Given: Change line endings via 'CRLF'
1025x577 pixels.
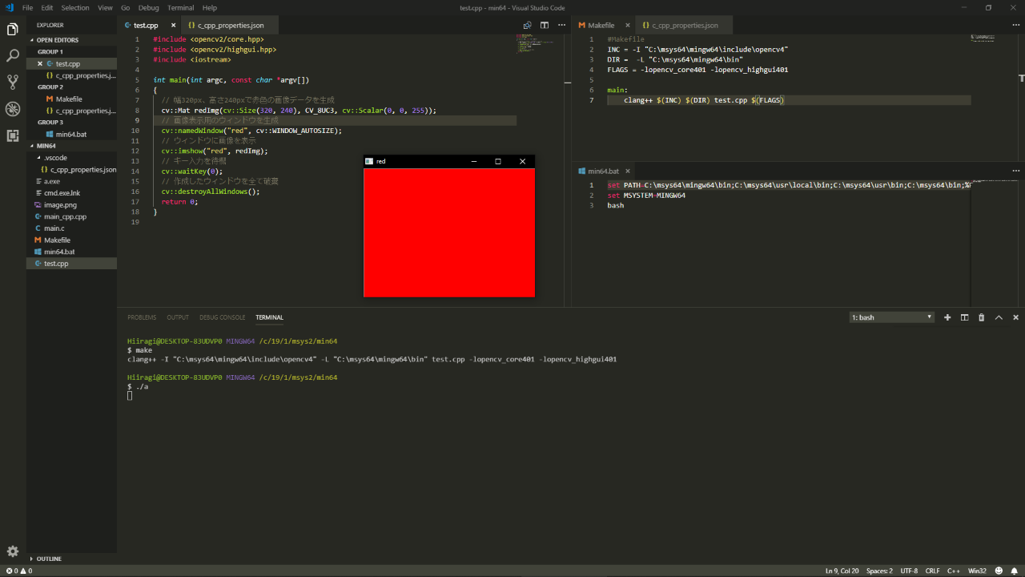Looking at the screenshot, I should (x=933, y=571).
